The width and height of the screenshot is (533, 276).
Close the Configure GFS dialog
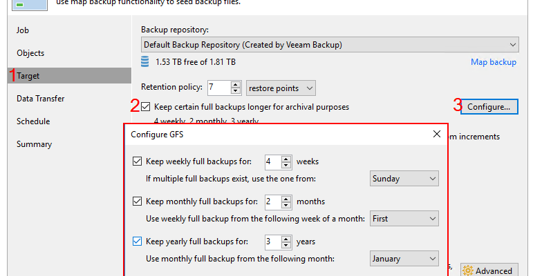(436, 134)
